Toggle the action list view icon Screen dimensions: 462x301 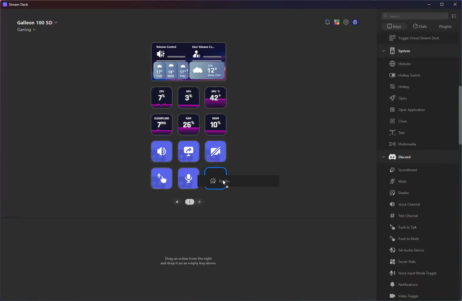coord(454,16)
